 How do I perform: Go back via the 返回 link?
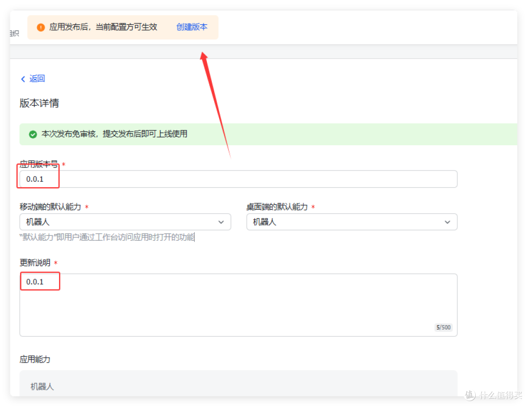click(37, 78)
